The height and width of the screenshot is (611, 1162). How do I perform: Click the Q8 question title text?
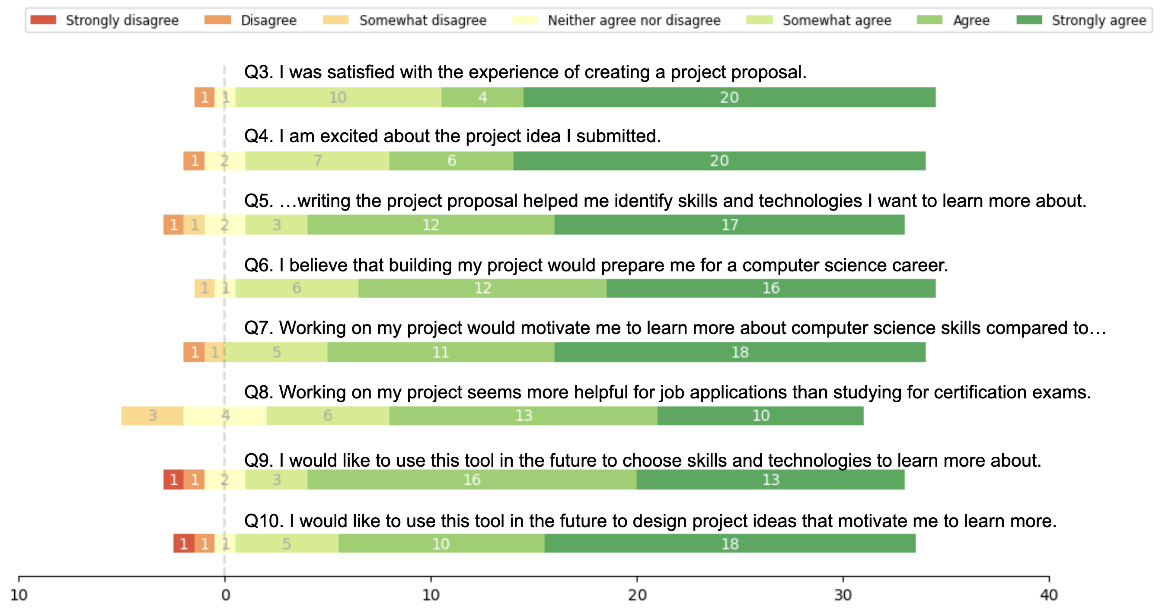point(667,392)
